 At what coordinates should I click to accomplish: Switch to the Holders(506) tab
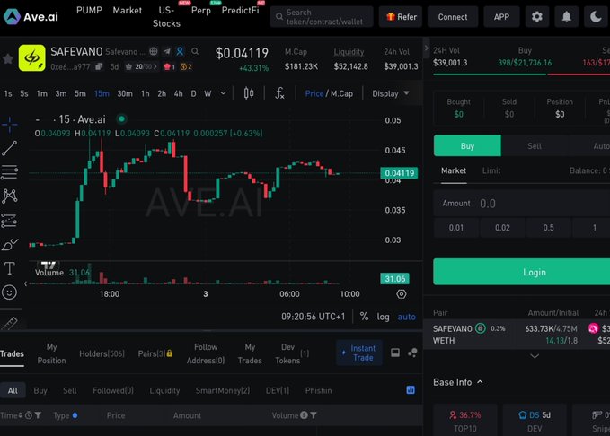[x=102, y=353]
